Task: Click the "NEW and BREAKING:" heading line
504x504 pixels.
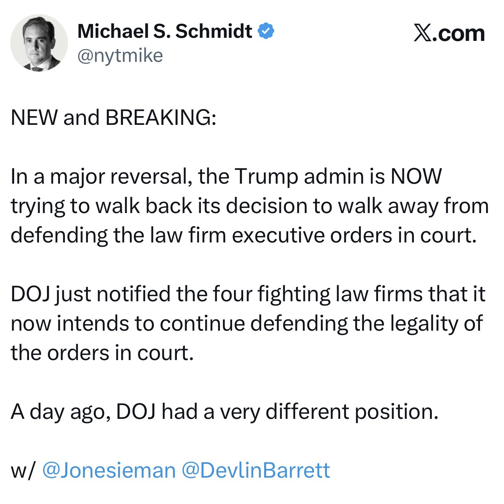Action: pos(113,117)
